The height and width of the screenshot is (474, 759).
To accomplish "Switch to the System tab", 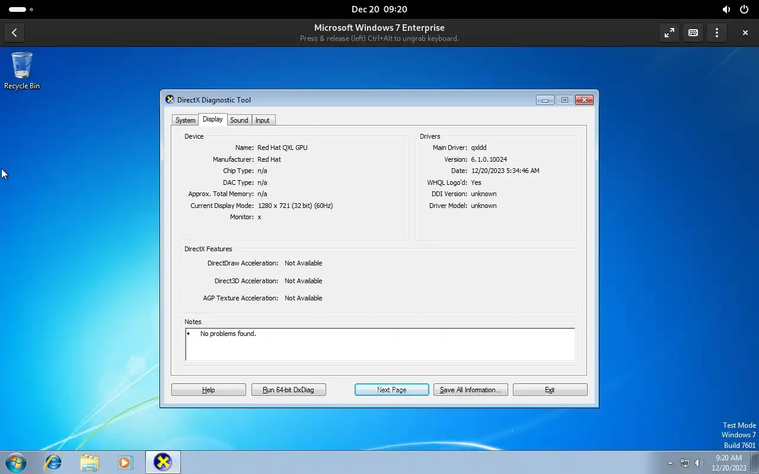I will coord(185,120).
